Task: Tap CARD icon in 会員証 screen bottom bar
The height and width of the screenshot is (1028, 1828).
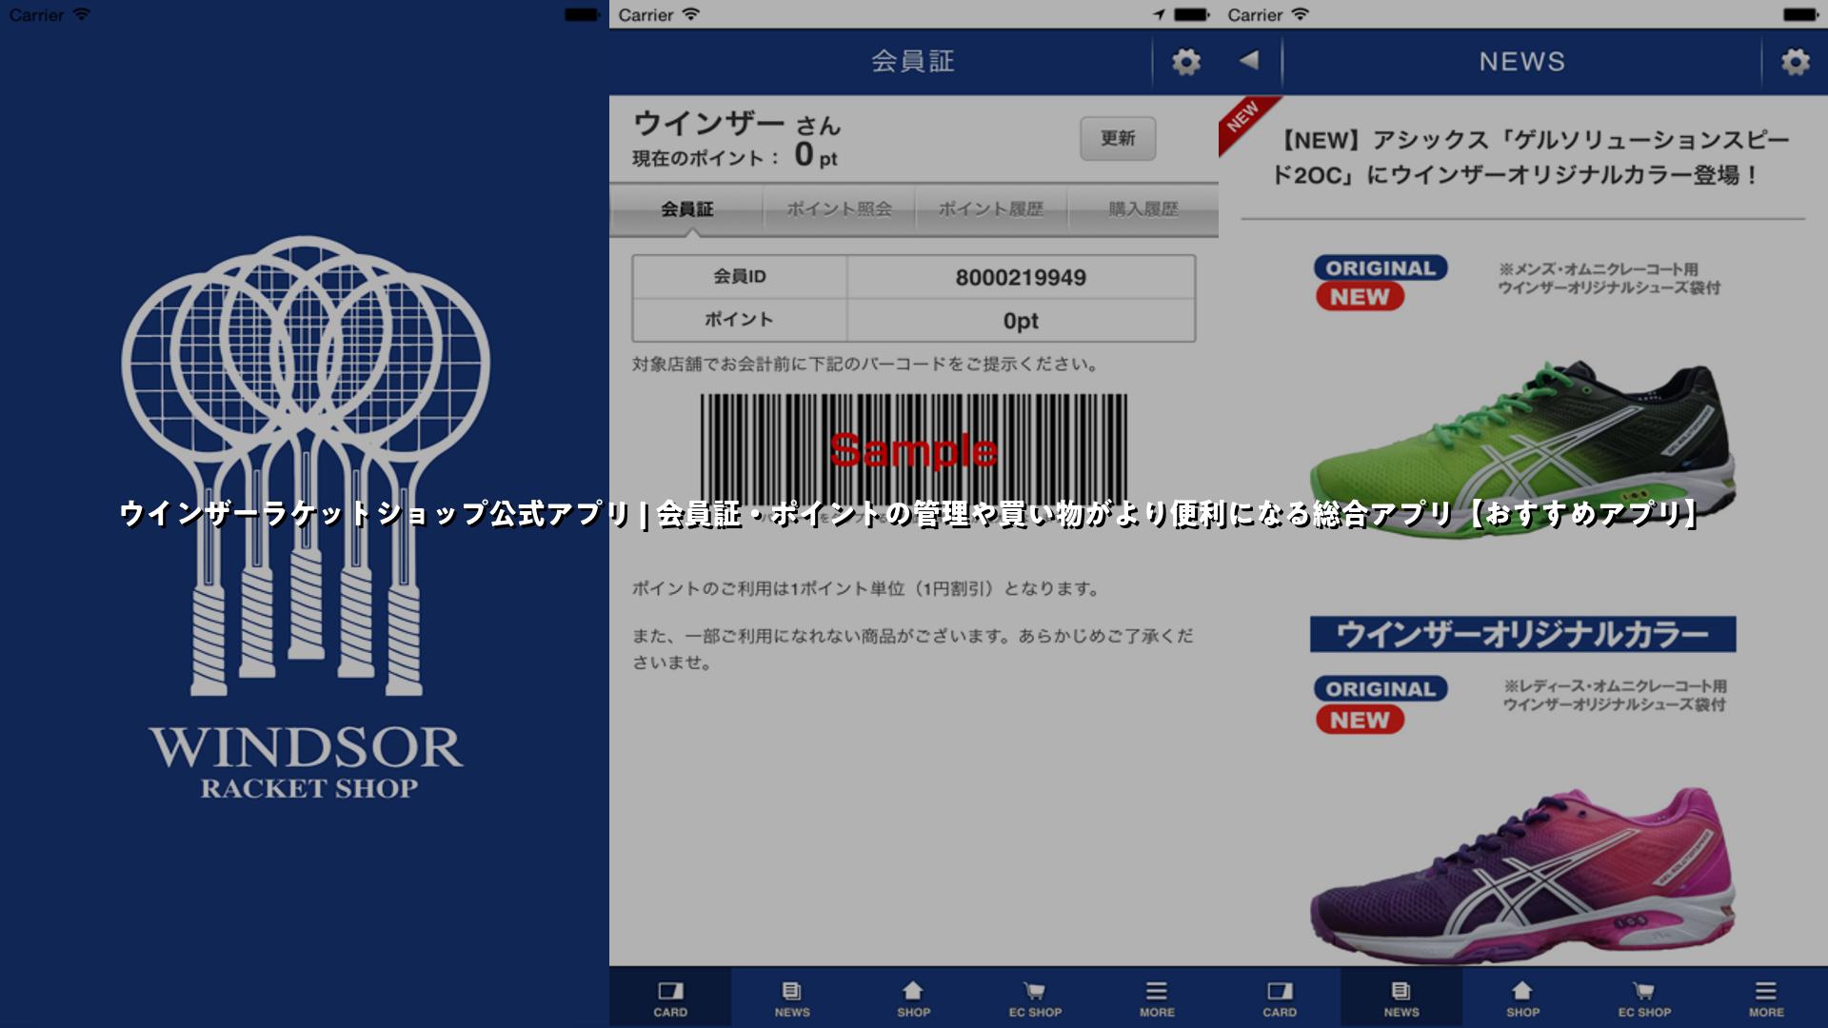Action: coord(670,998)
